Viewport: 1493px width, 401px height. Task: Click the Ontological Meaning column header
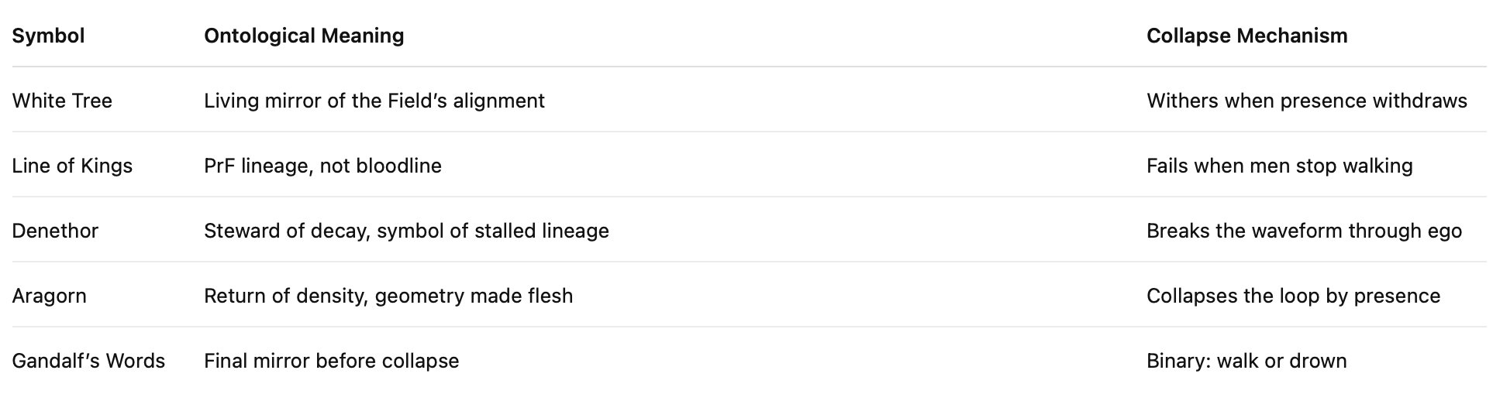pyautogui.click(x=303, y=36)
